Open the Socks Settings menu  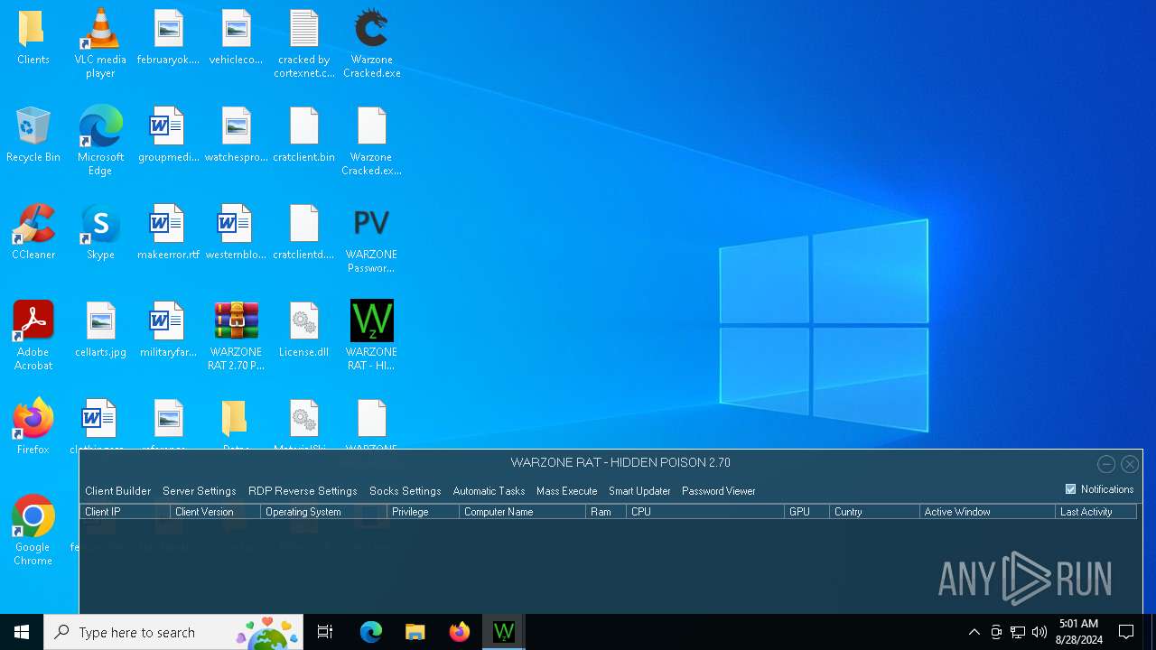point(405,491)
